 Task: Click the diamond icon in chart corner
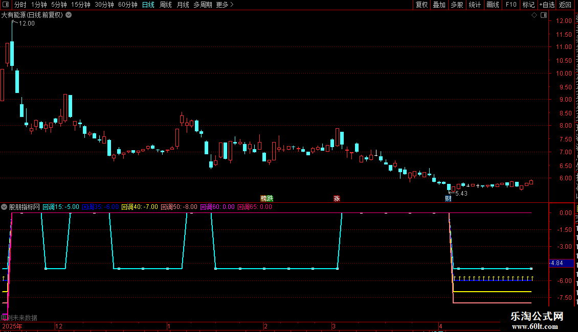tap(534, 15)
